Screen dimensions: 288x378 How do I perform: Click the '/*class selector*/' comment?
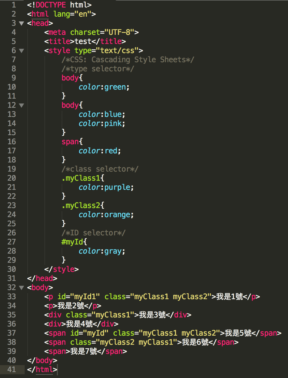100,169
